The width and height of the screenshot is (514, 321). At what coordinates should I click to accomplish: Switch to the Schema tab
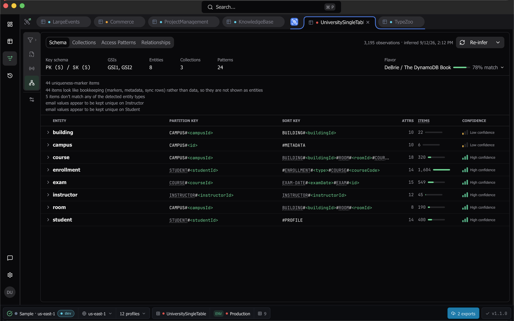coord(58,42)
